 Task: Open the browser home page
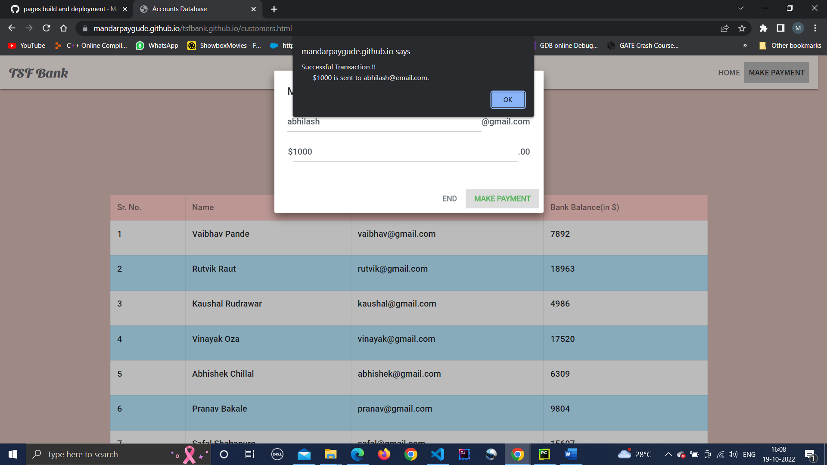[x=63, y=28]
